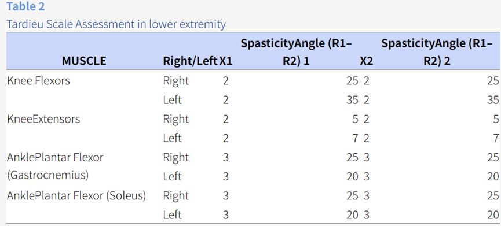Click the Tardieu Scale Assessment caption
The height and width of the screenshot is (226, 501).
(116, 24)
